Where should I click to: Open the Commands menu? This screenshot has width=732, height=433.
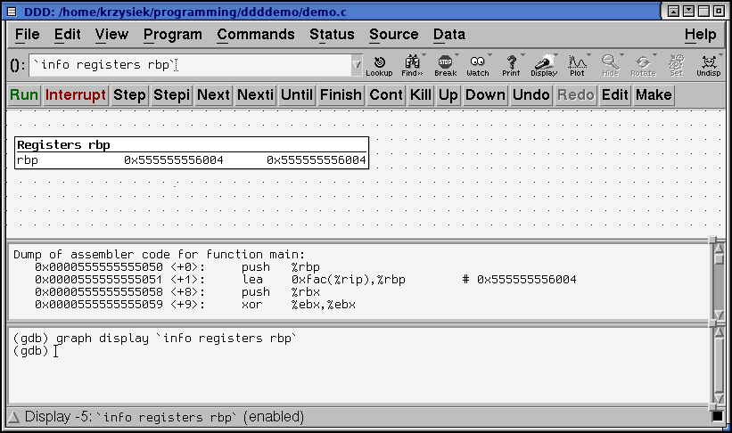click(256, 35)
